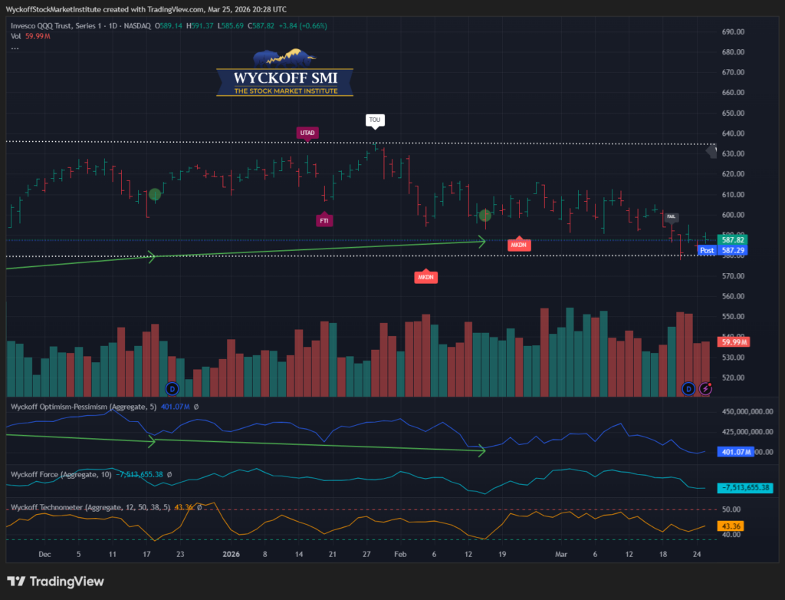Open the March dividend D icon
Image resolution: width=785 pixels, height=600 pixels.
click(x=688, y=388)
